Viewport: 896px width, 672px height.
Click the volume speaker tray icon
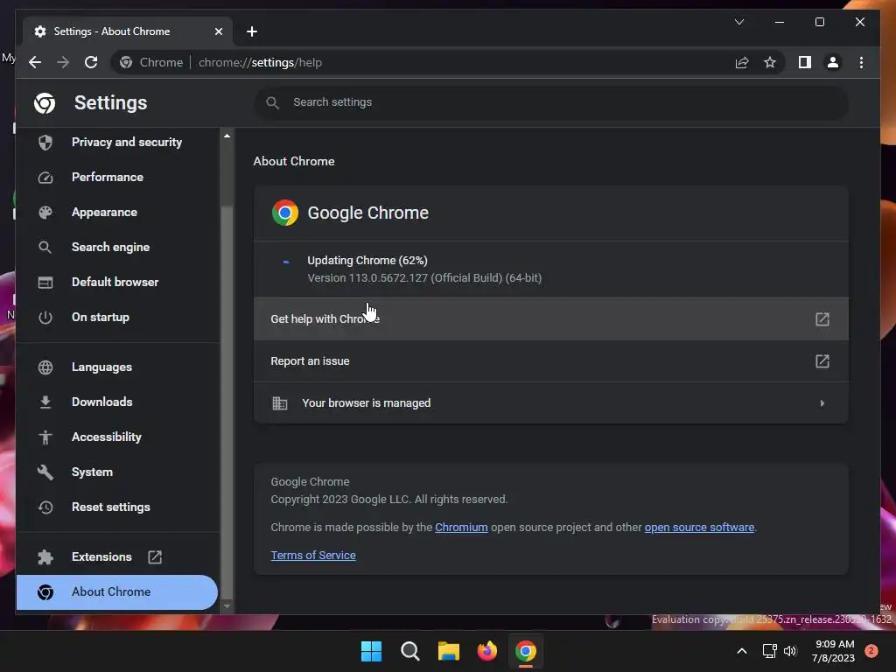[x=790, y=651]
